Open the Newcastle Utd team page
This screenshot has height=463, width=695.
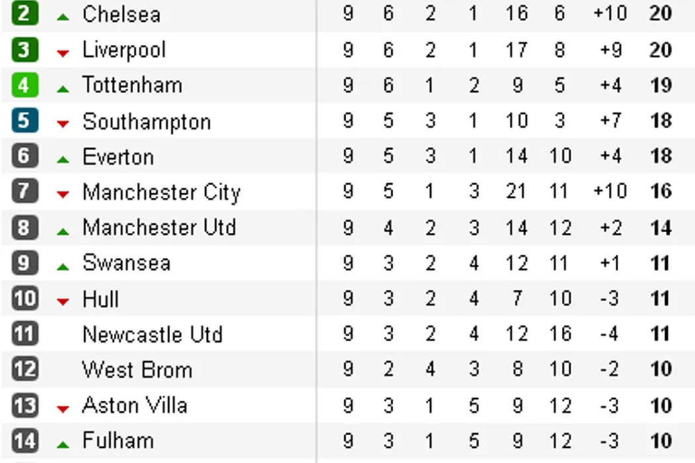152,335
